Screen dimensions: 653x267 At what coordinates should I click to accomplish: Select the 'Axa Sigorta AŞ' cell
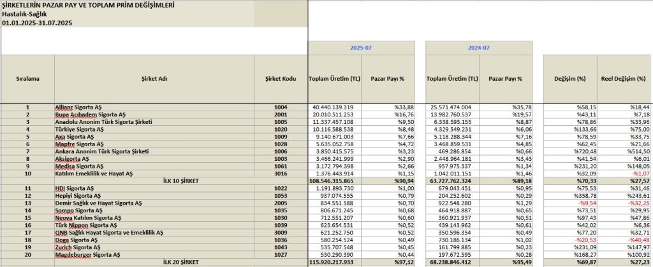point(154,136)
